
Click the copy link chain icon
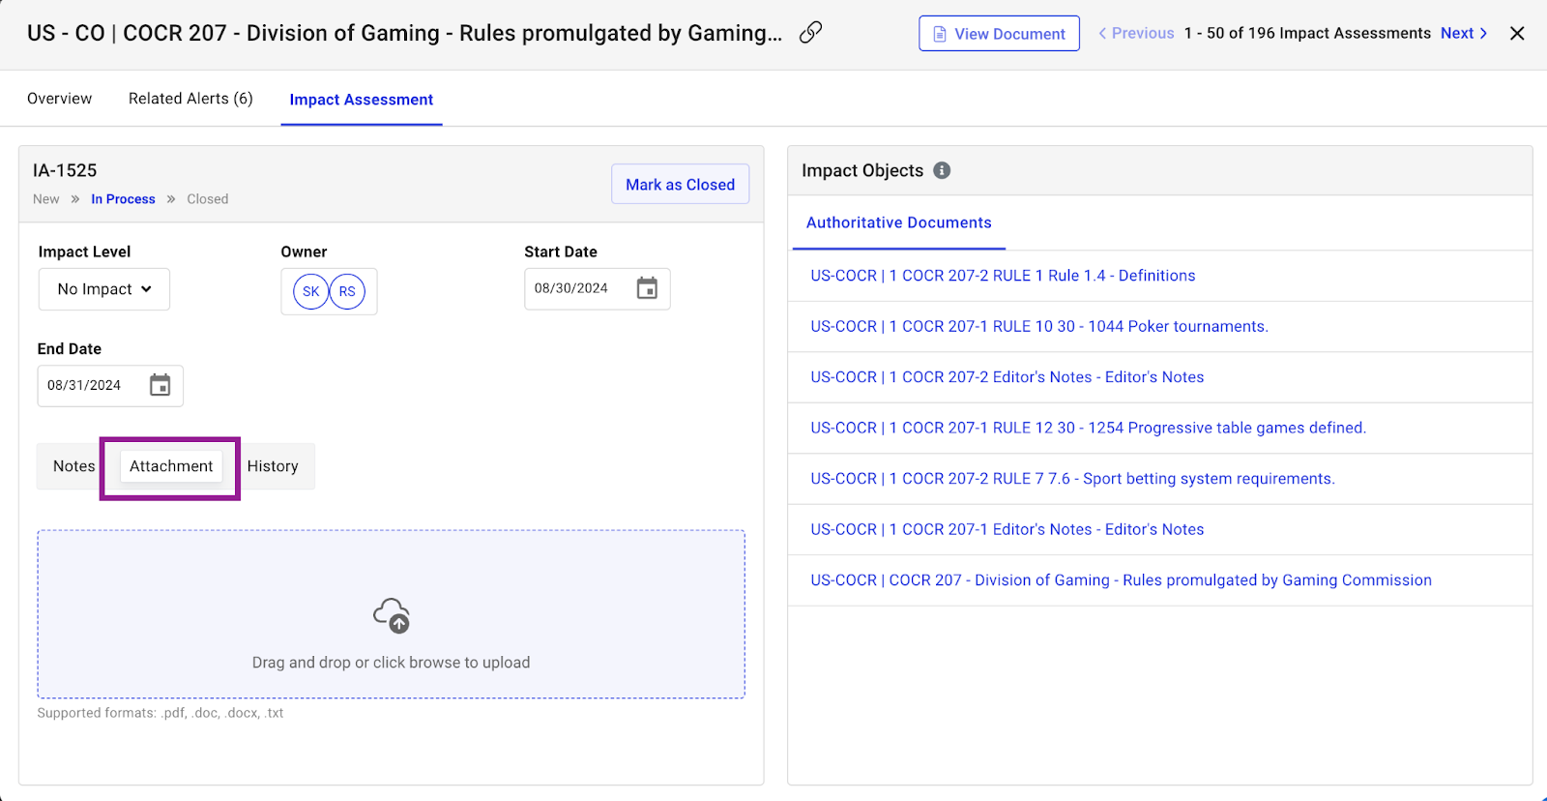tap(810, 33)
